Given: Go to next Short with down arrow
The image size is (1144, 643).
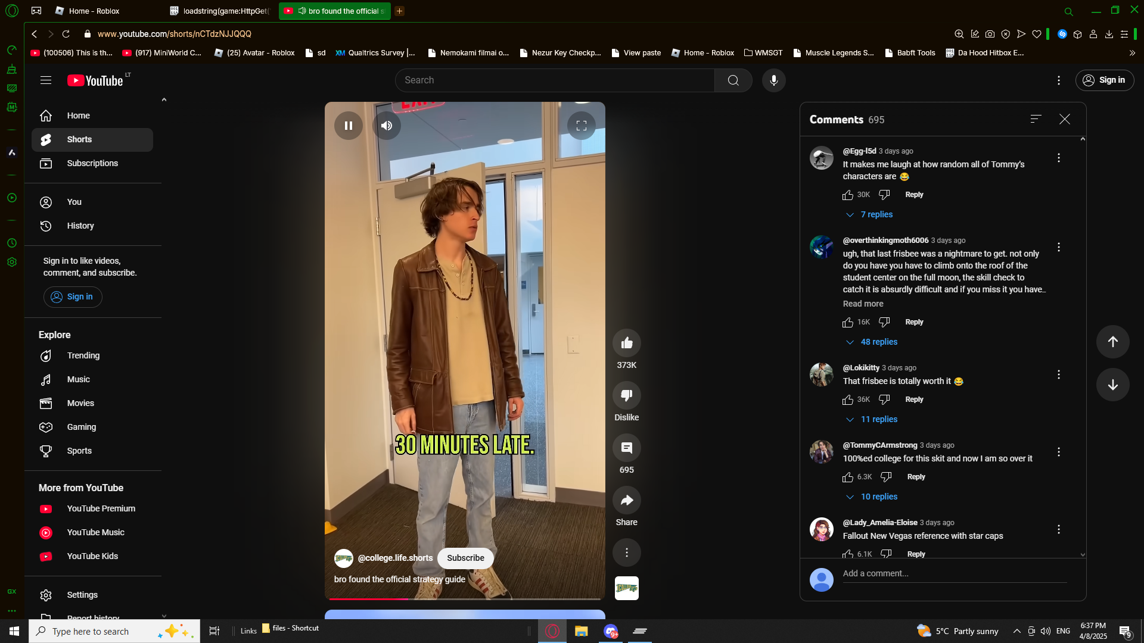Looking at the screenshot, I should click(1112, 385).
